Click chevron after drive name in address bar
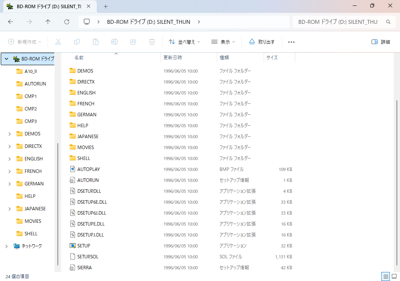400x281 pixels. (x=199, y=22)
